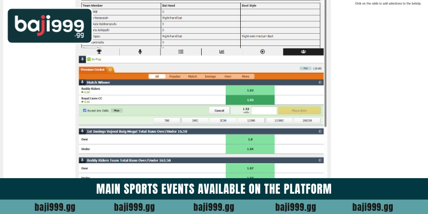The width and height of the screenshot is (428, 214).
Task: Click the info icon next to Premium Cricket
Action: 110,70
